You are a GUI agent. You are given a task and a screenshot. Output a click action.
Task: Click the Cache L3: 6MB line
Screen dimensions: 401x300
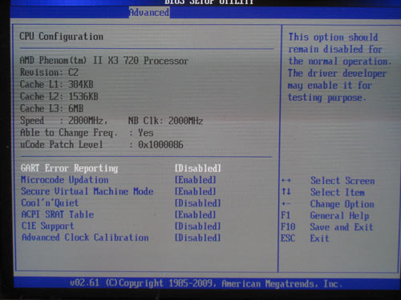[x=51, y=108]
